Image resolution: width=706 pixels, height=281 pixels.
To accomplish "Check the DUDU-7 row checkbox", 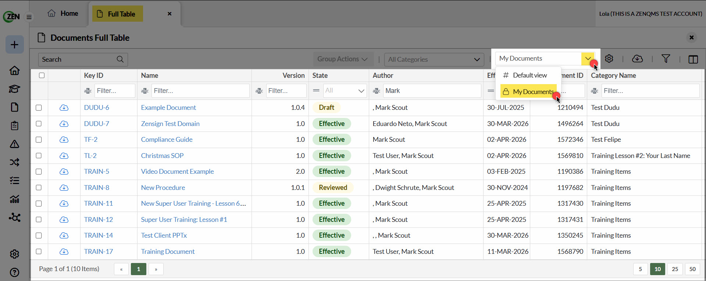I will [x=39, y=124].
